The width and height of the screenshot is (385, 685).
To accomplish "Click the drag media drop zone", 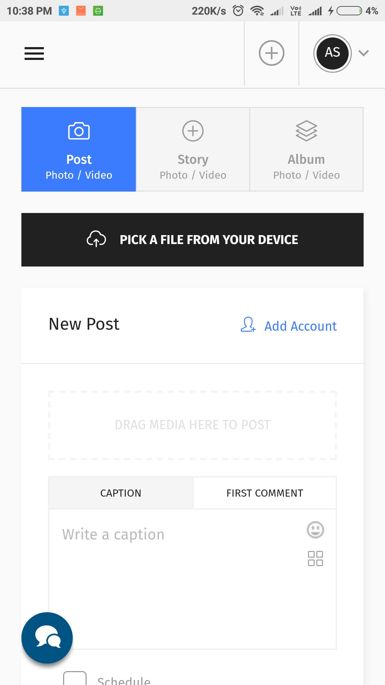I will 192,425.
